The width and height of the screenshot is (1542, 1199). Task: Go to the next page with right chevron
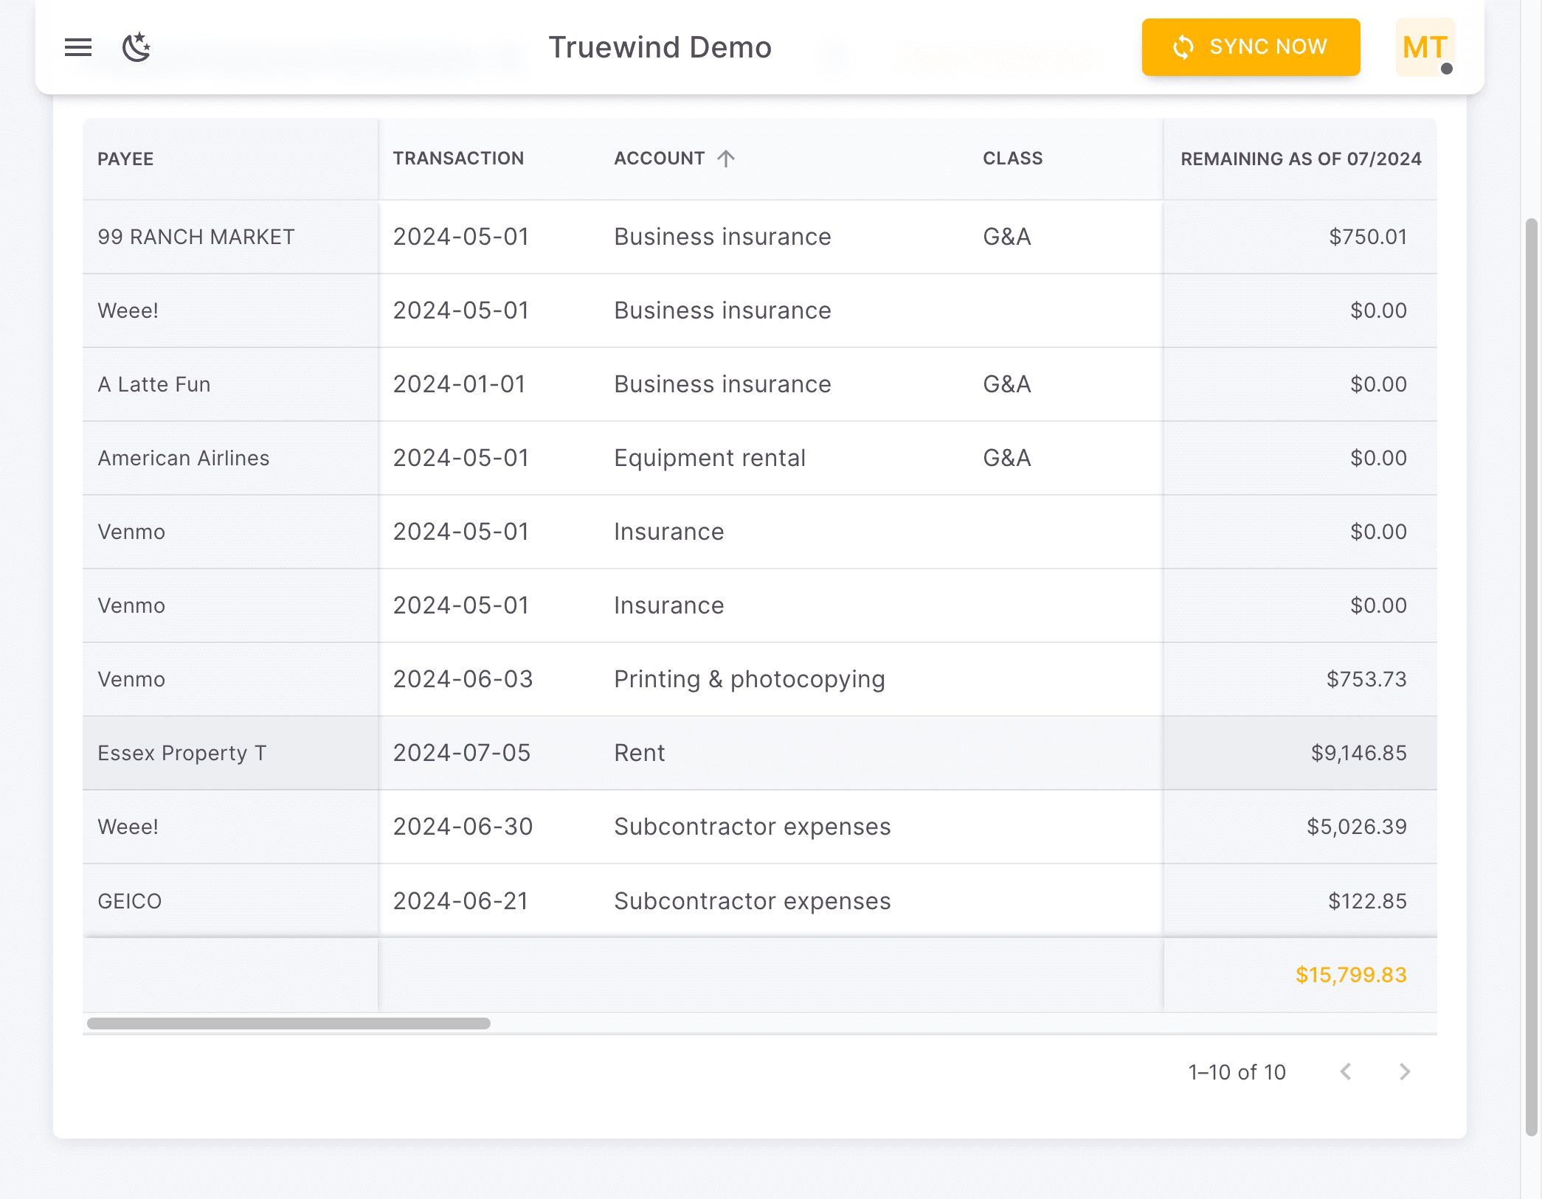(1404, 1071)
